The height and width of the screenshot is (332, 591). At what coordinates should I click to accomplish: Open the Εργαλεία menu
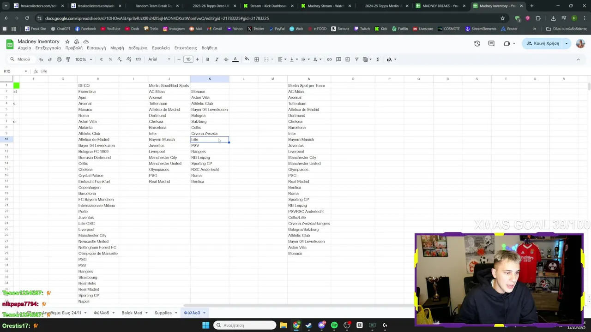tap(161, 48)
